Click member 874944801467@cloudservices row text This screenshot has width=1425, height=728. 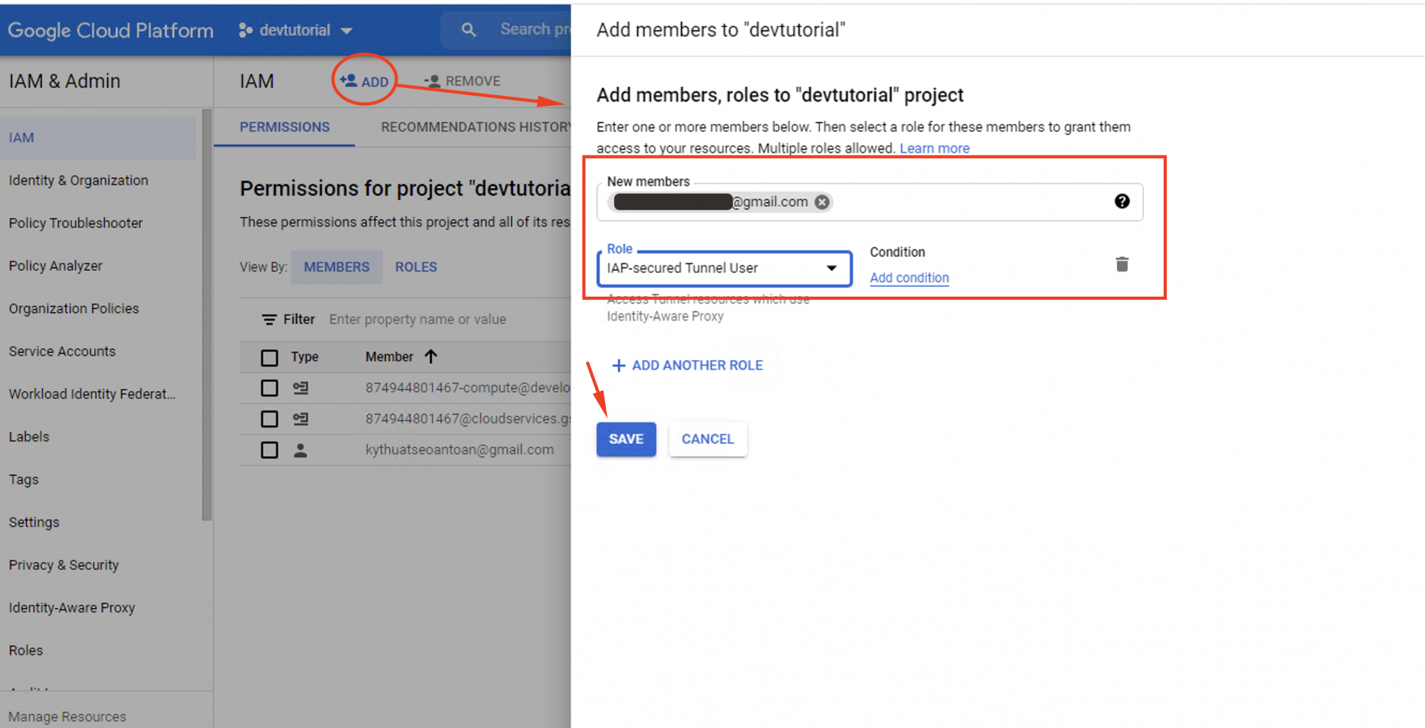pyautogui.click(x=468, y=419)
